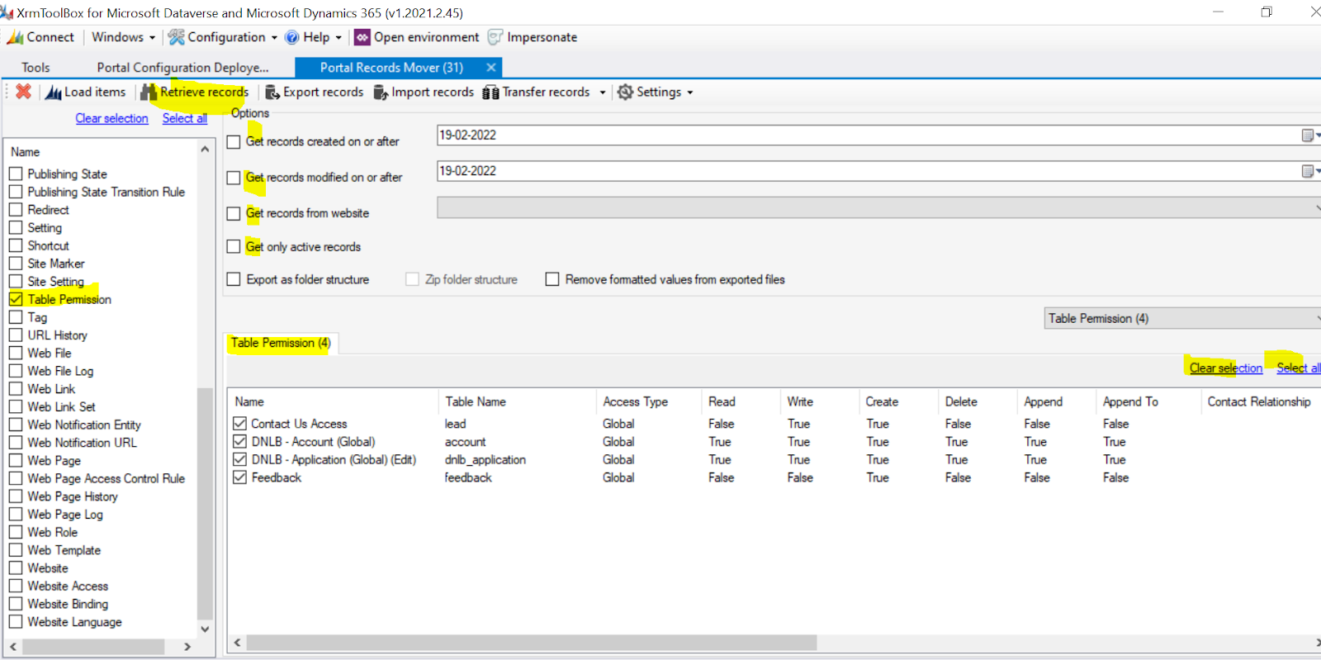Click the Impersonate icon
The width and height of the screenshot is (1321, 660).
495,37
